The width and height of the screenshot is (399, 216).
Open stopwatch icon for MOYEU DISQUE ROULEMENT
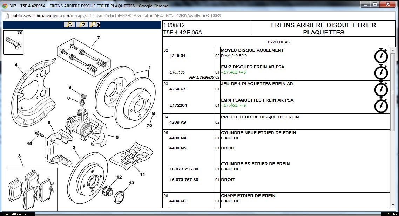tap(381, 56)
